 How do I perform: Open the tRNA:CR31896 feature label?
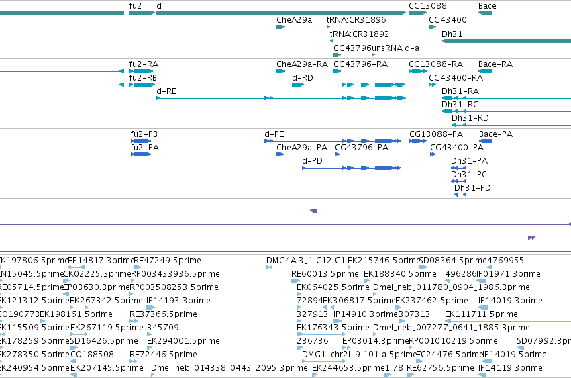point(356,20)
